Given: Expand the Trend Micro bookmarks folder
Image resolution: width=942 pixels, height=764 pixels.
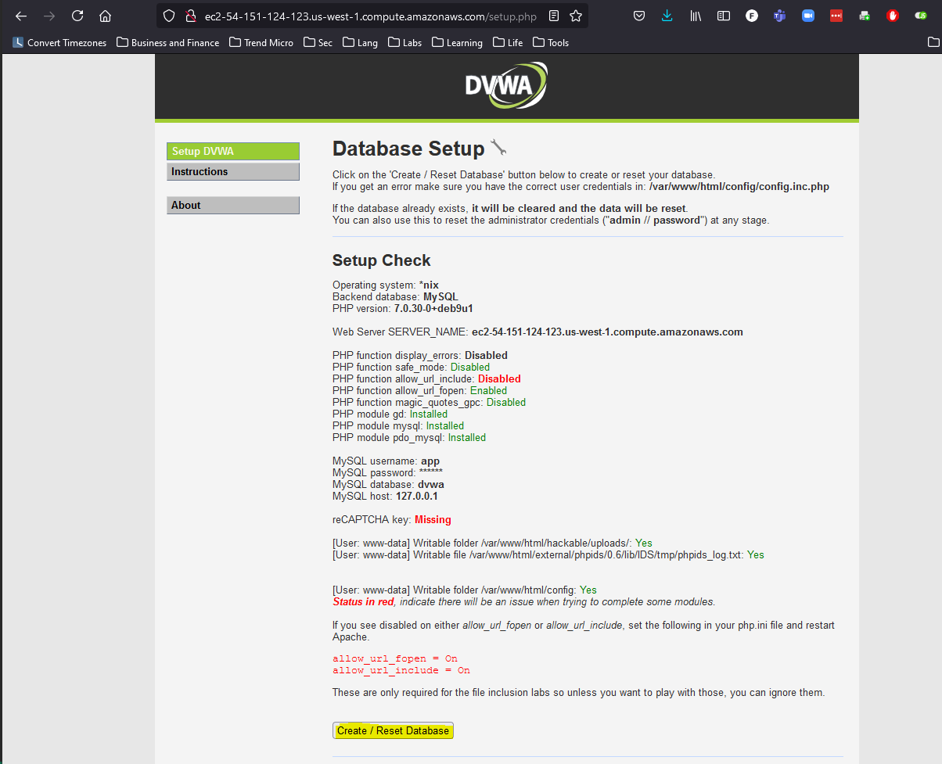Looking at the screenshot, I should coord(261,42).
